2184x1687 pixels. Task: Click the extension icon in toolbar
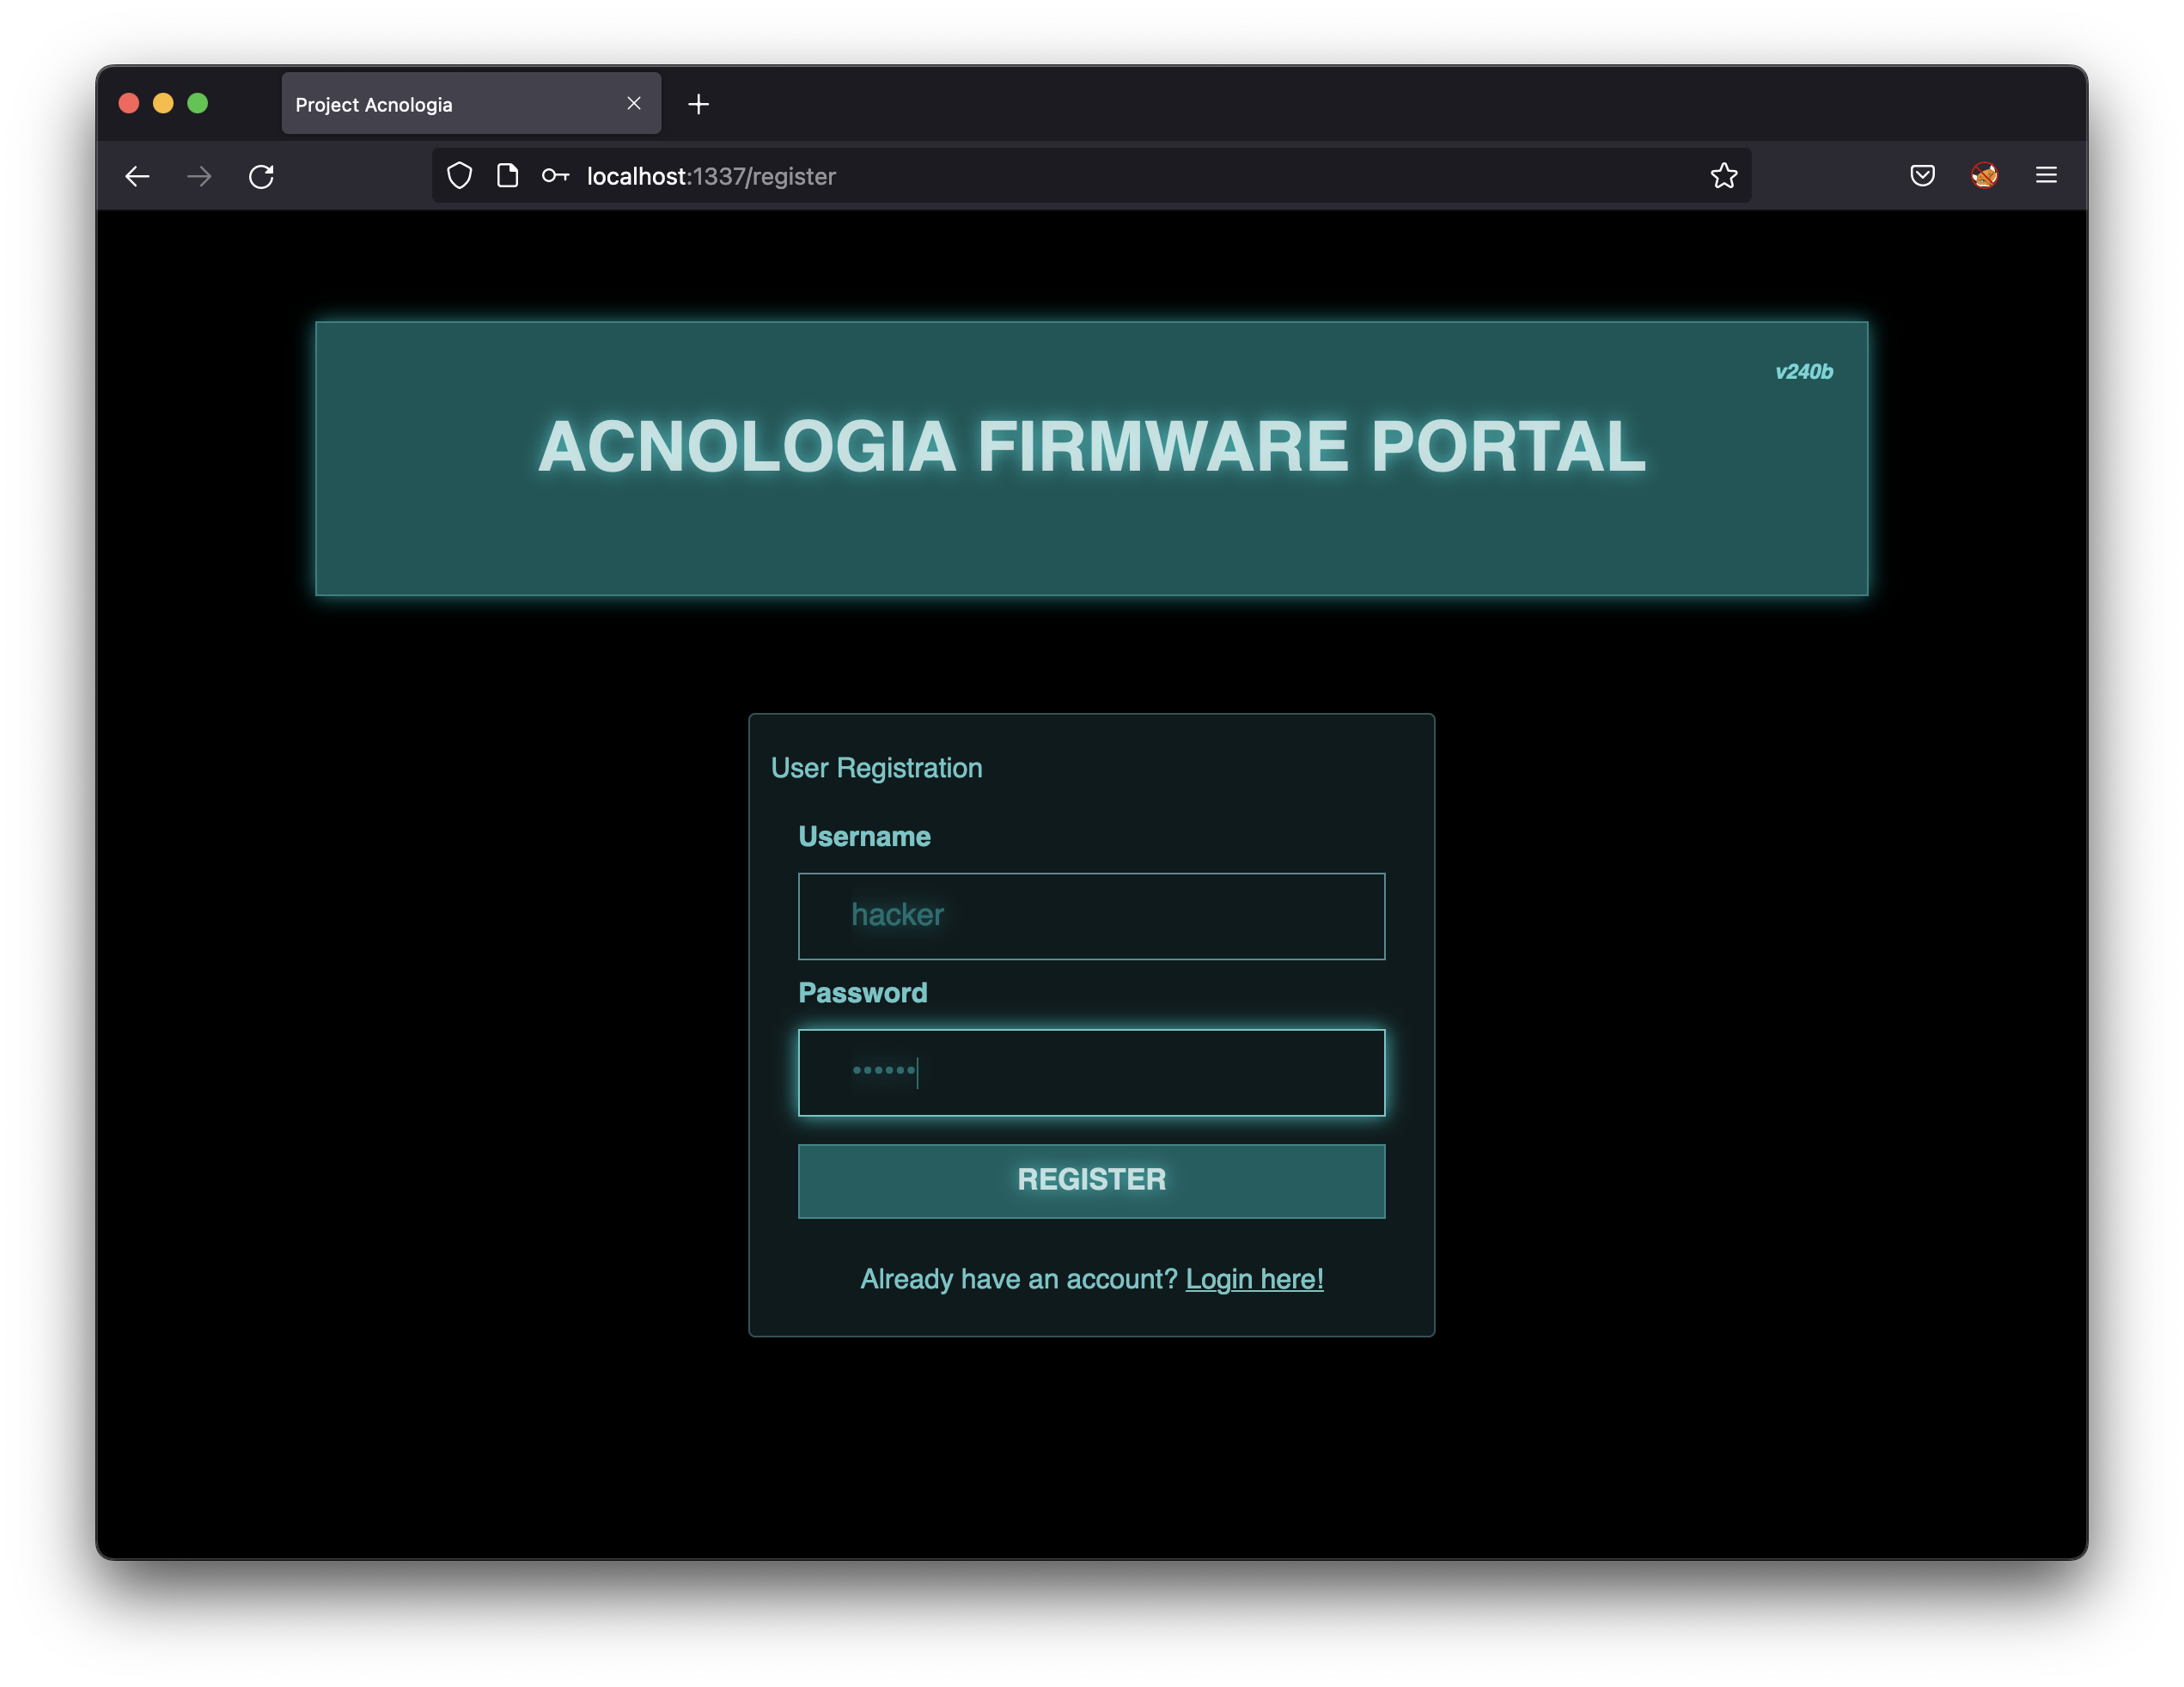[1984, 176]
